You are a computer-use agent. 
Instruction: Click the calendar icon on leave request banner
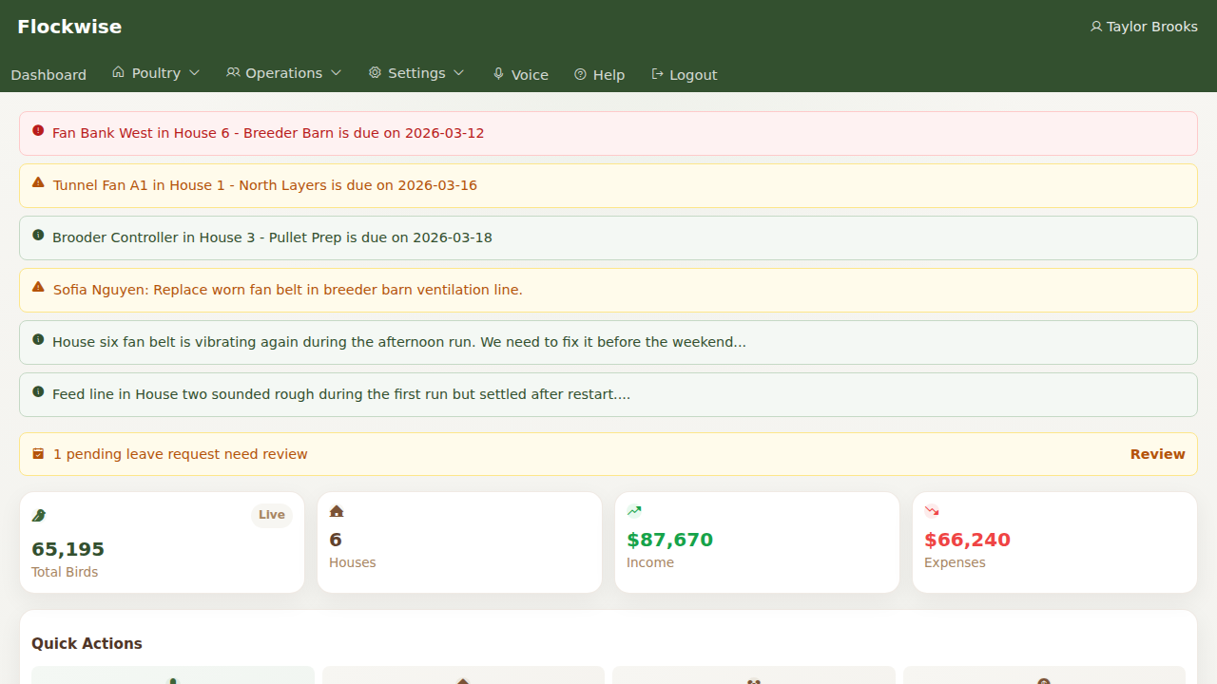pos(38,453)
